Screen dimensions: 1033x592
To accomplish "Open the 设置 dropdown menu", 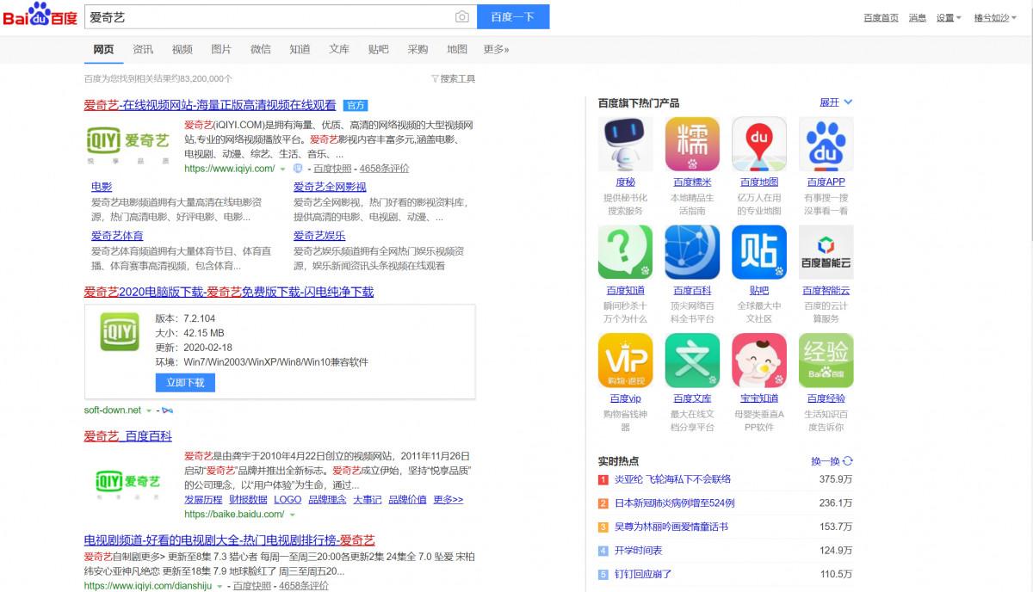I will pyautogui.click(x=949, y=18).
